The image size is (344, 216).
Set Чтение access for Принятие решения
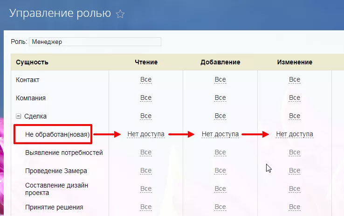146,207
